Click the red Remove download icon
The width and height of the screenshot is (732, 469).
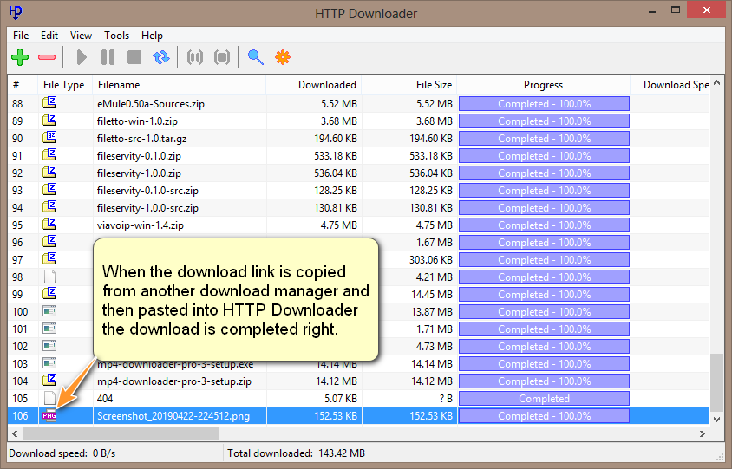pos(47,57)
